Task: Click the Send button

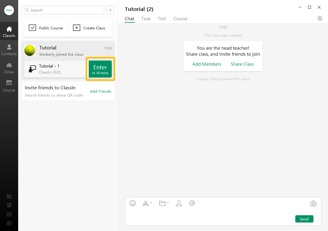Action: tap(304, 219)
